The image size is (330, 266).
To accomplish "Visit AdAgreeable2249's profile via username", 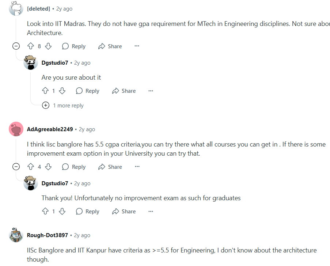I will tap(50, 129).
